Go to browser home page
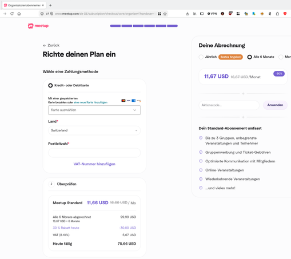 click(x=19, y=14)
